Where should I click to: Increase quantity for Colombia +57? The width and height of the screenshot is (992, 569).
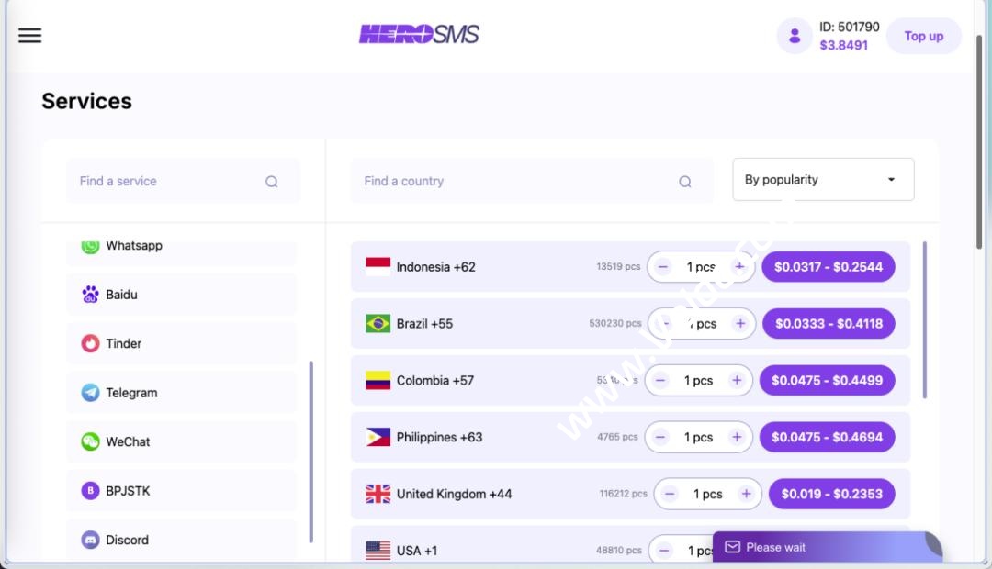coord(737,380)
